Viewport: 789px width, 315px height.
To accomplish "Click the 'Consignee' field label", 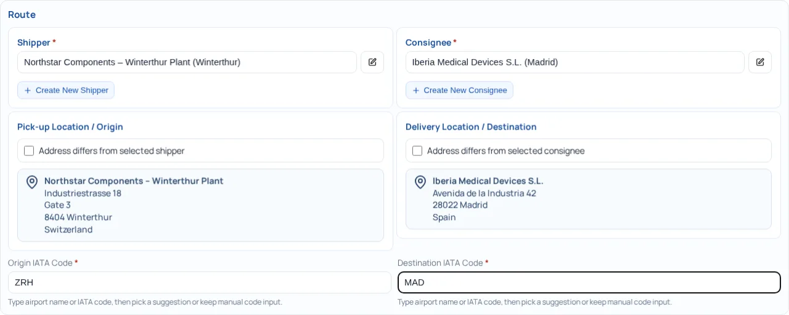I will click(x=428, y=43).
